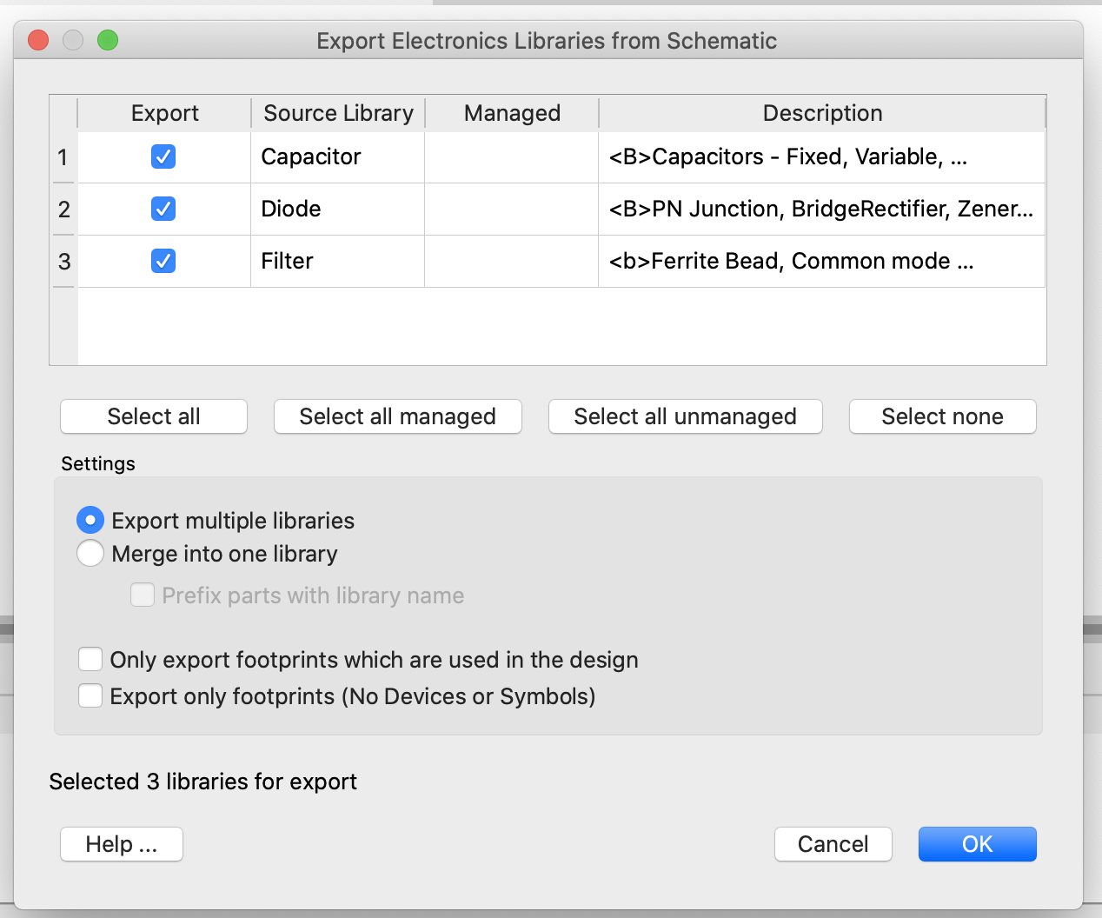The width and height of the screenshot is (1102, 918).
Task: Uncheck the Export checkbox for Capacitor
Action: pos(163,157)
